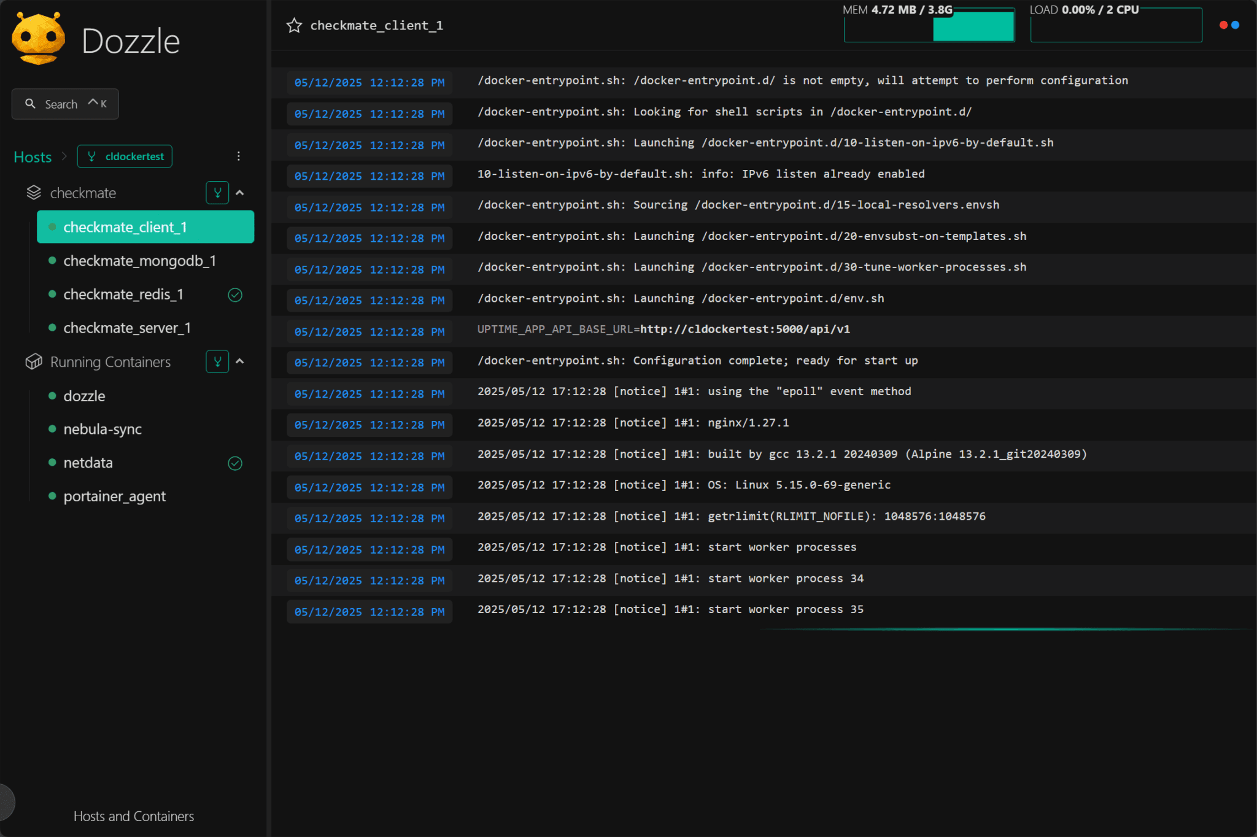Click the first log line timestamp badge
This screenshot has width=1257, height=837.
[x=369, y=82]
